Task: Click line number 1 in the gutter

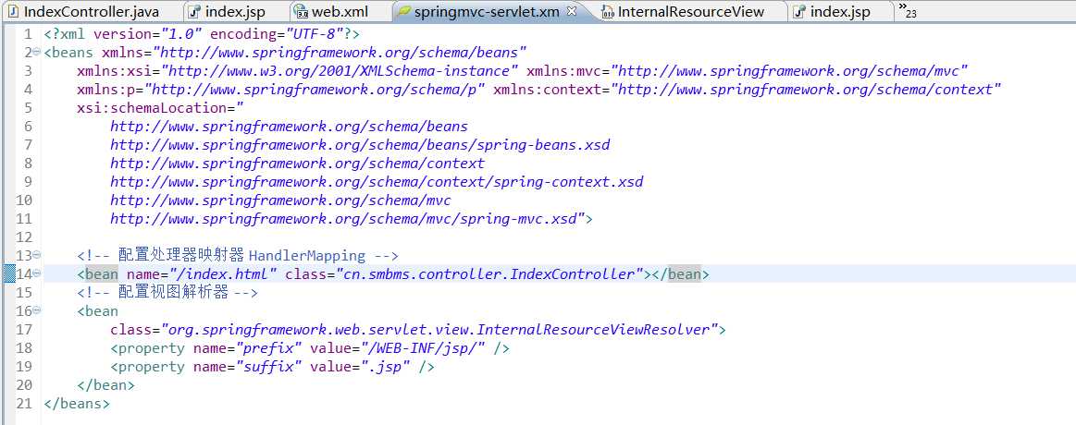Action: point(28,33)
